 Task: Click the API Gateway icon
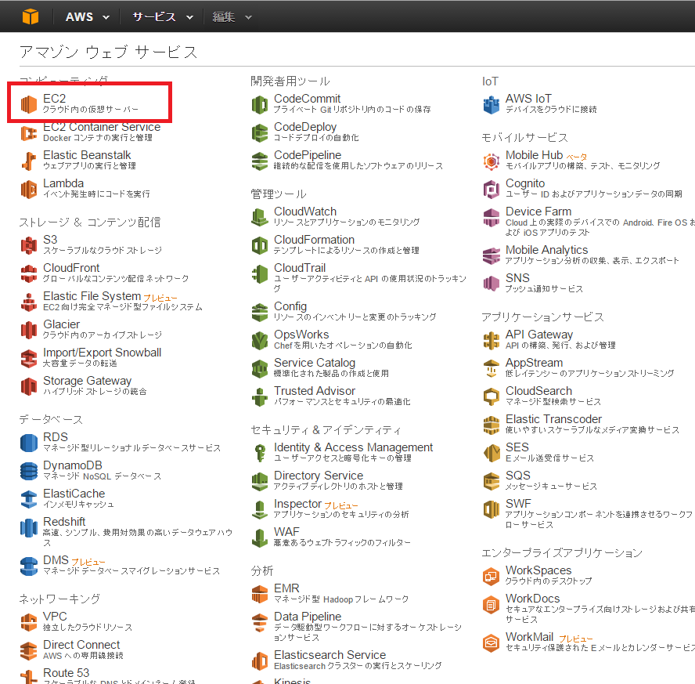[491, 340]
